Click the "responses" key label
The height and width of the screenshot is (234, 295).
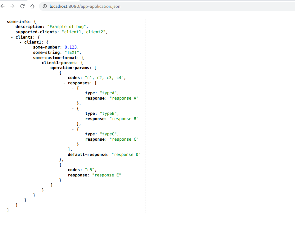(x=79, y=83)
